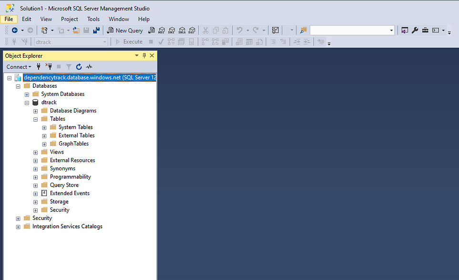Open the Activity Monitor toolbar icon
Screen dimensions: 459x280
(275, 30)
